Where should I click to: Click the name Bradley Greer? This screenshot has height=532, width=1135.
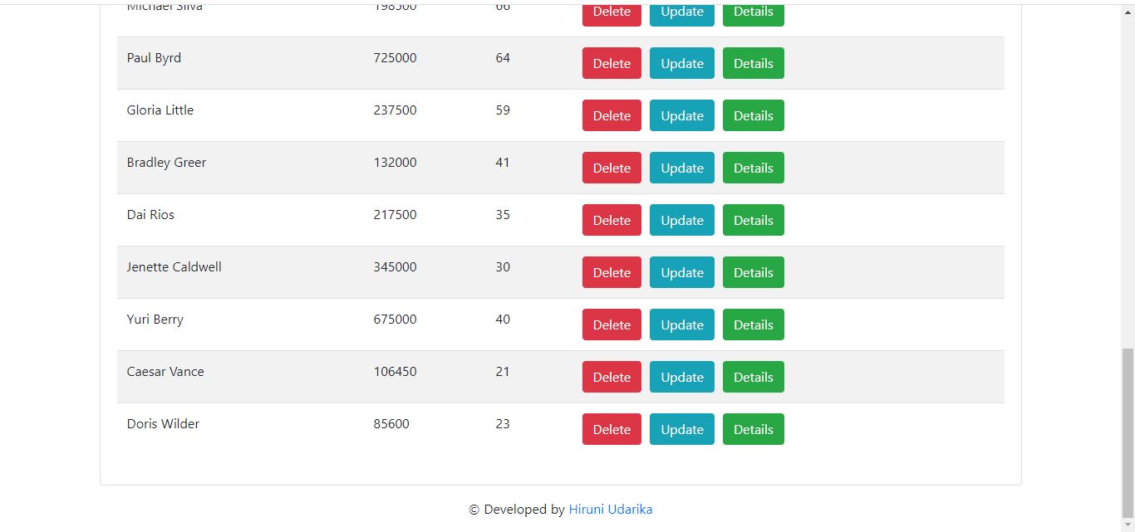pyautogui.click(x=166, y=163)
